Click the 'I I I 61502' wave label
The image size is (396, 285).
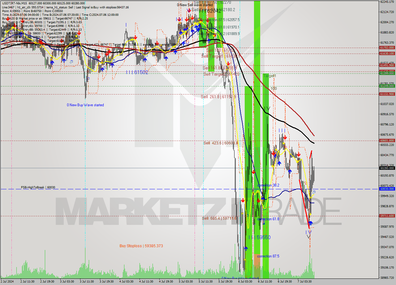pyautogui.click(x=137, y=72)
